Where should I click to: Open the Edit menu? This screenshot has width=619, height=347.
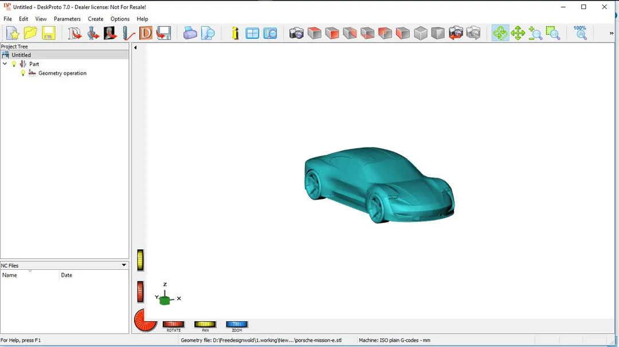pos(23,19)
